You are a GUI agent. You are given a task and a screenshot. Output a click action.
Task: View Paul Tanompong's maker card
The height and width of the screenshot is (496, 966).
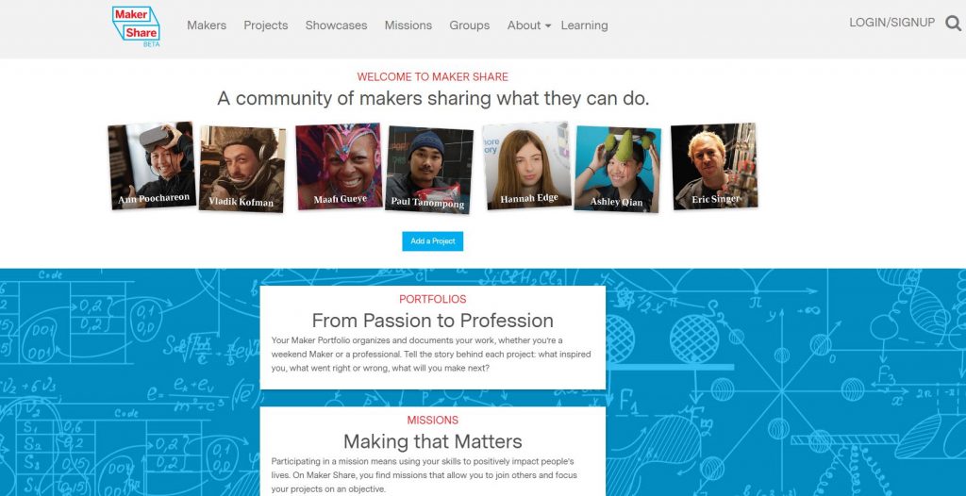(x=429, y=170)
